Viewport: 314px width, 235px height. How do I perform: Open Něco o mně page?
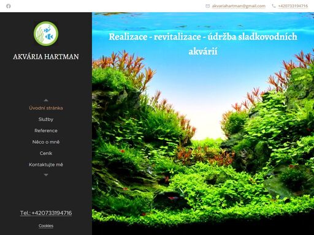46,142
